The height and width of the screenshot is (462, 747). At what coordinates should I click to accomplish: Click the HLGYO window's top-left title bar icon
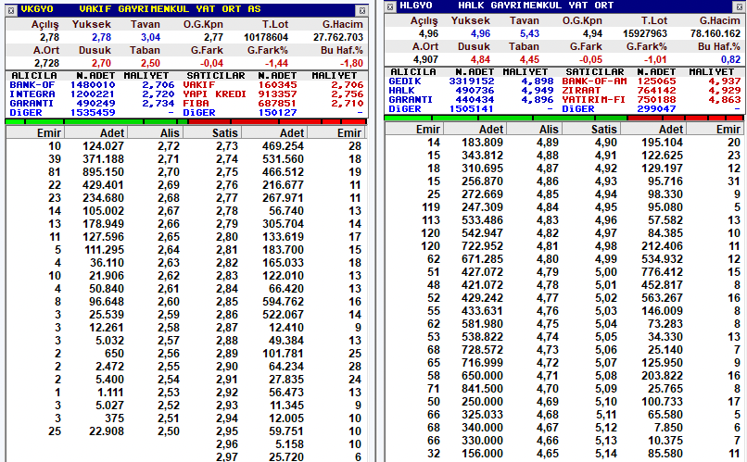pos(390,6)
